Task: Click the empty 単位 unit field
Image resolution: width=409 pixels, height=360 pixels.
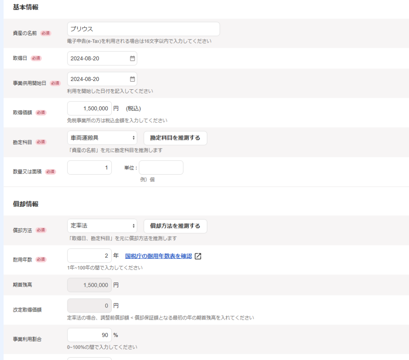Action: pyautogui.click(x=161, y=167)
